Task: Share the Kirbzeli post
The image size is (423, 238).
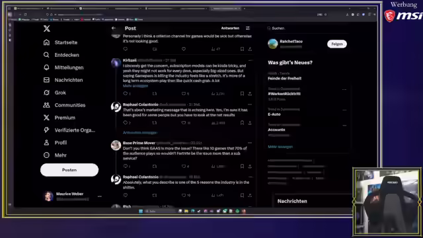Action: 250,94
